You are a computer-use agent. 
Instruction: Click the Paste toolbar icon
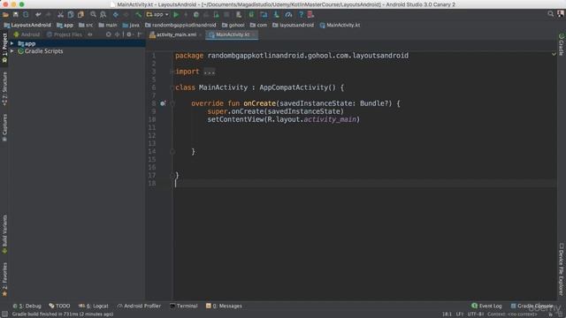click(80, 15)
